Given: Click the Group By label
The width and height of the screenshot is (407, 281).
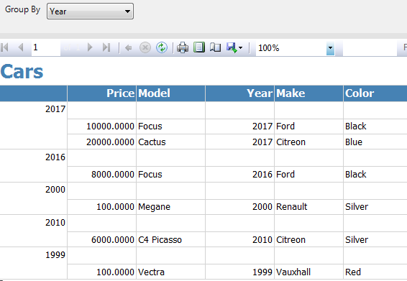Looking at the screenshot, I should point(22,9).
